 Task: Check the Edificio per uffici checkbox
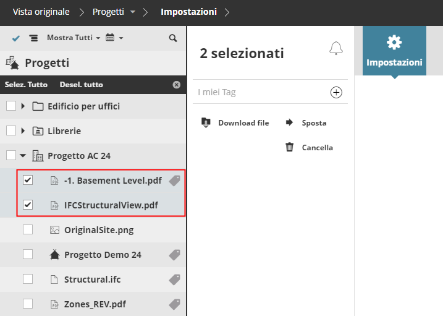pos(11,106)
